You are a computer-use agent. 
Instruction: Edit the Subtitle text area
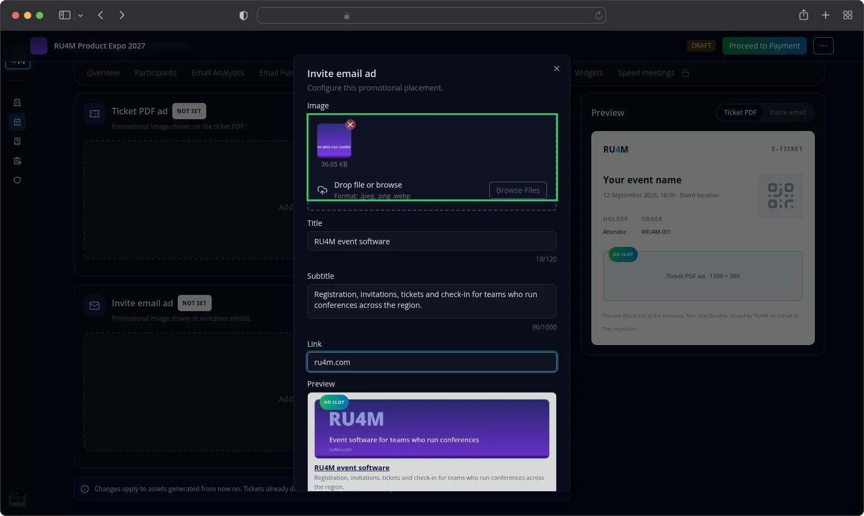(432, 301)
